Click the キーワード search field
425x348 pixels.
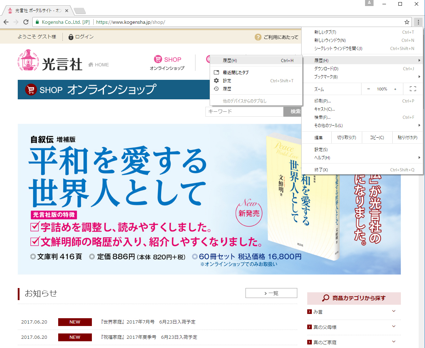pos(244,111)
